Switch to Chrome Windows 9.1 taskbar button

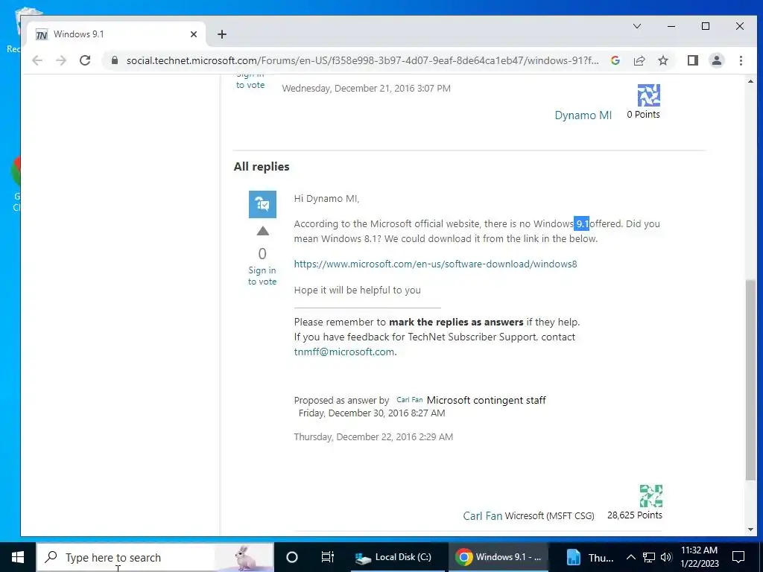[498, 557]
